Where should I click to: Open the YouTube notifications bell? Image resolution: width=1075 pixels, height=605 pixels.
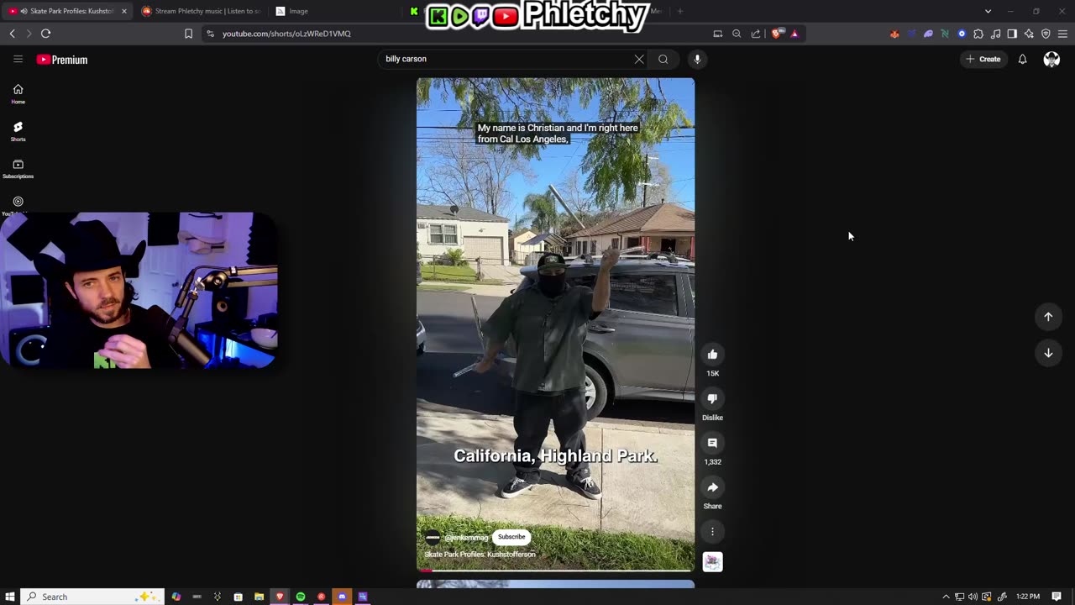pos(1022,59)
